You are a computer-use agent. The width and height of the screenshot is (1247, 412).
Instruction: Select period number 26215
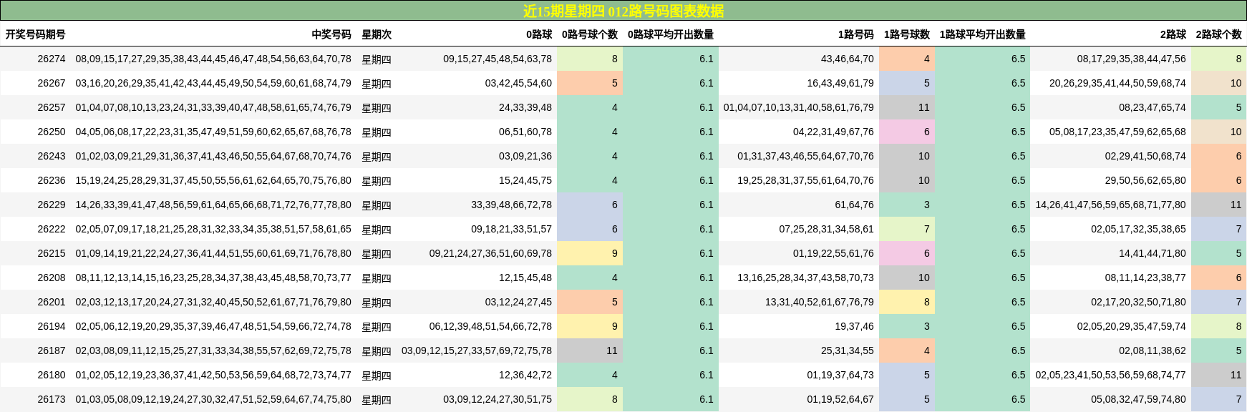(x=52, y=253)
